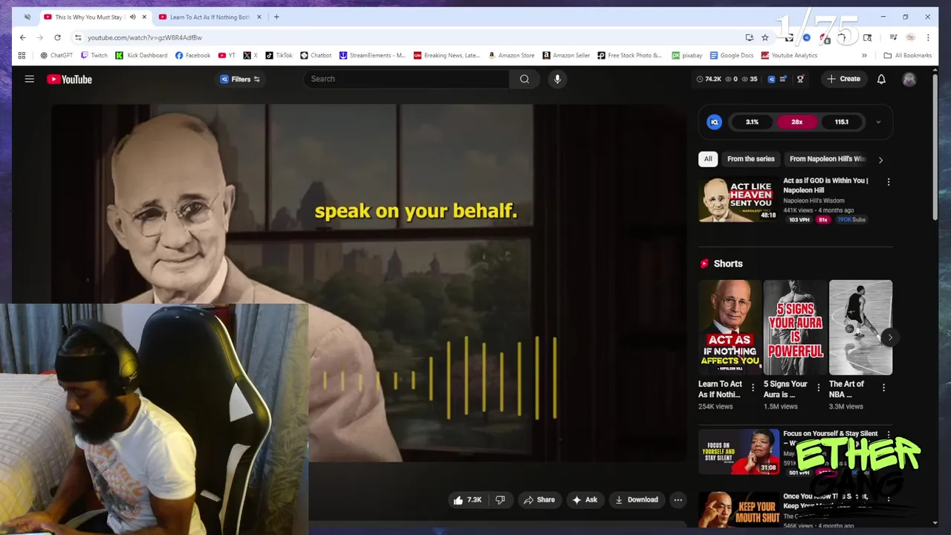Open YouTube notifications bell

coord(881,79)
